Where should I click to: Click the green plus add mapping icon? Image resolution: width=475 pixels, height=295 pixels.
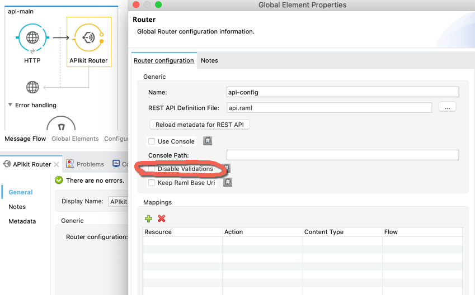click(149, 219)
